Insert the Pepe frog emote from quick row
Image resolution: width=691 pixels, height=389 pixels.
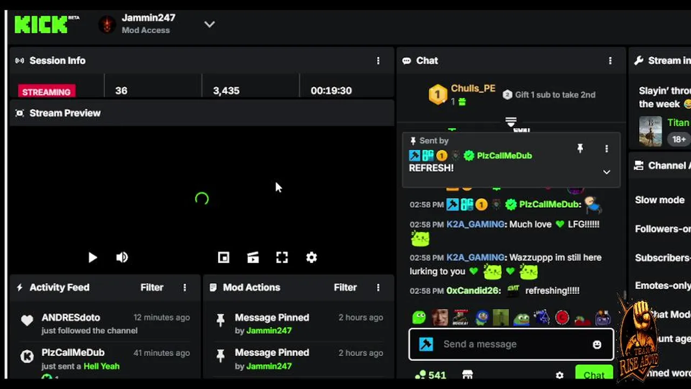pos(521,317)
